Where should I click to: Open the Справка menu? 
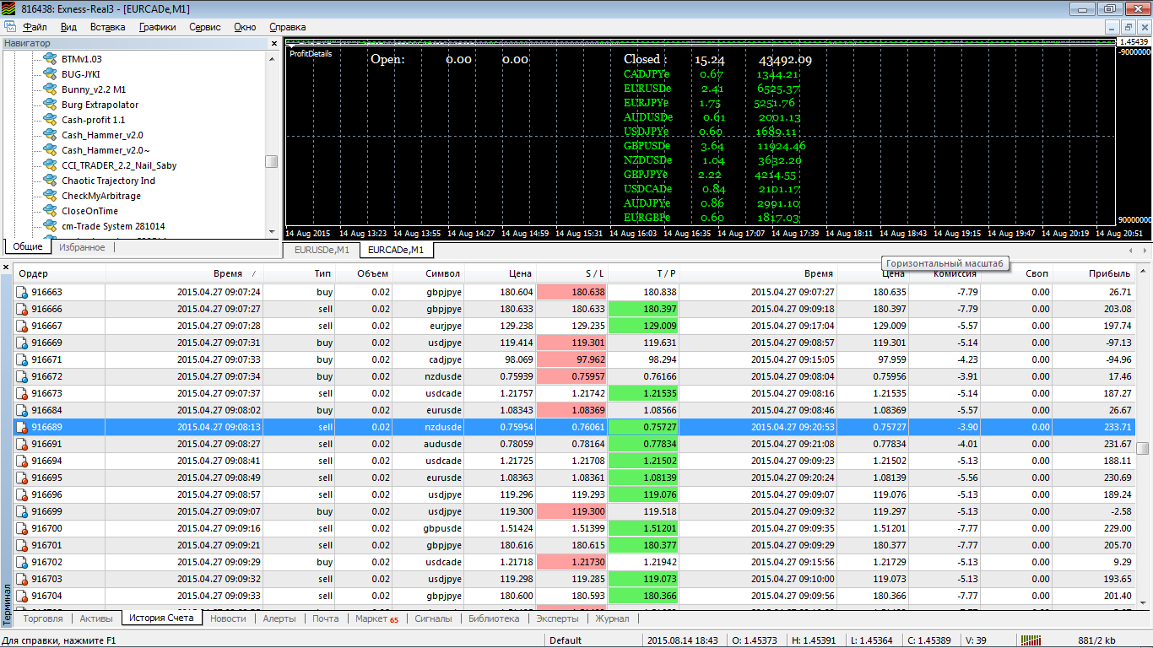287,27
